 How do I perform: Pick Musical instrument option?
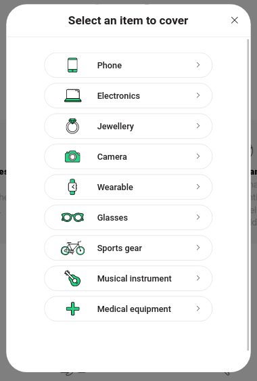128,278
